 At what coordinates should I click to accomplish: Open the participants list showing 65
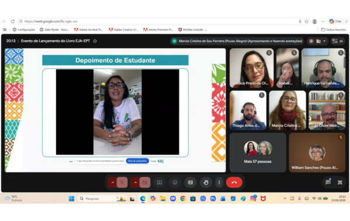click(x=338, y=41)
